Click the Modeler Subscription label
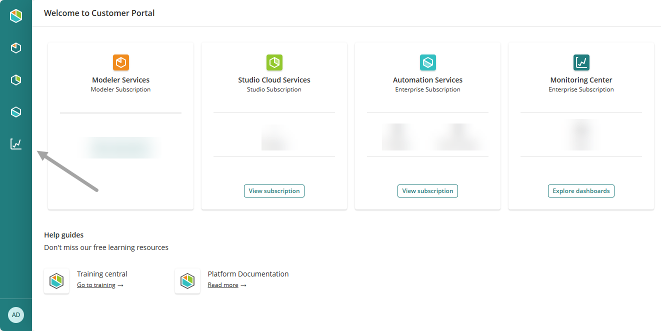This screenshot has height=331, width=661. 121,89
